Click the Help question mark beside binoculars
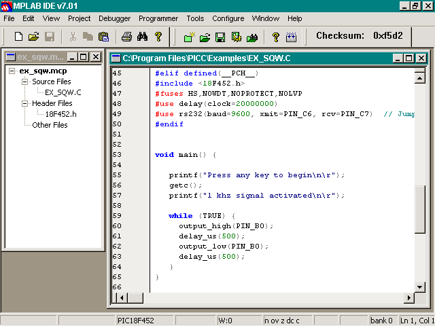 pos(158,37)
